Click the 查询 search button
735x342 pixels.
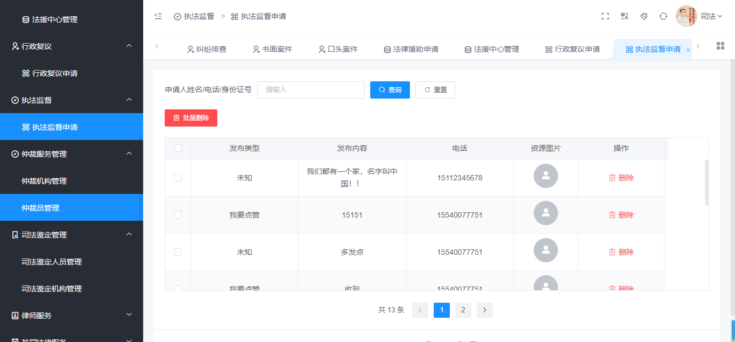(390, 90)
